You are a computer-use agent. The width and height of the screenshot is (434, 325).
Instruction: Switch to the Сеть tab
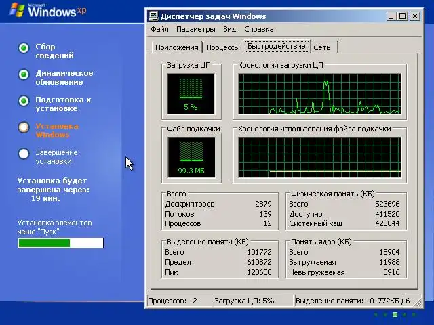[x=324, y=47]
